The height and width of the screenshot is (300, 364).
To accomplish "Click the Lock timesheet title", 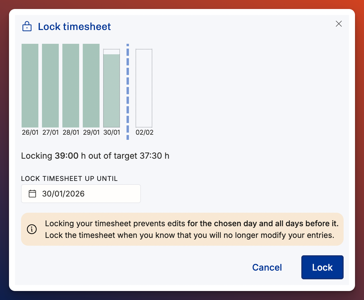I will (74, 26).
